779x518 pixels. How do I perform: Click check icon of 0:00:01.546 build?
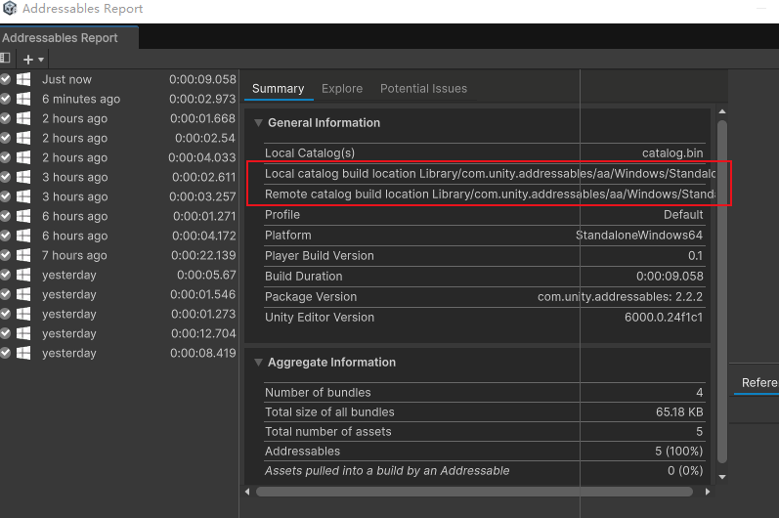6,294
